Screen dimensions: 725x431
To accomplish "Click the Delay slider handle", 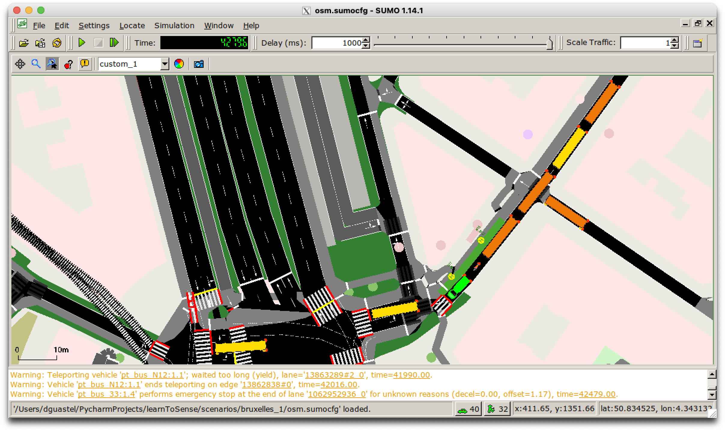I will pos(549,44).
